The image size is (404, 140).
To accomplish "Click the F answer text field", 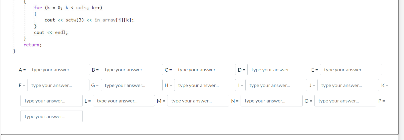I will pos(58,85).
